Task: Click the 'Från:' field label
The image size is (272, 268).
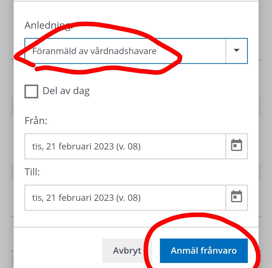Action: (x=36, y=121)
